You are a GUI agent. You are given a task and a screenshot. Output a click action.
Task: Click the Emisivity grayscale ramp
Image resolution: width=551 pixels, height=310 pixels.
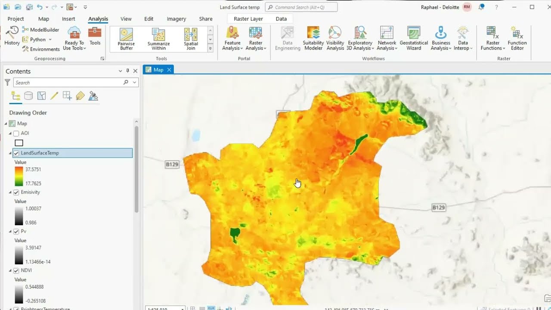[x=19, y=216]
